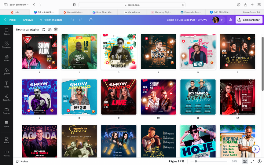Open the Canva magic assistant button

[x=255, y=149]
